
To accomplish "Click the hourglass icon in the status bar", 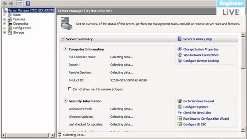I will 59,135.
